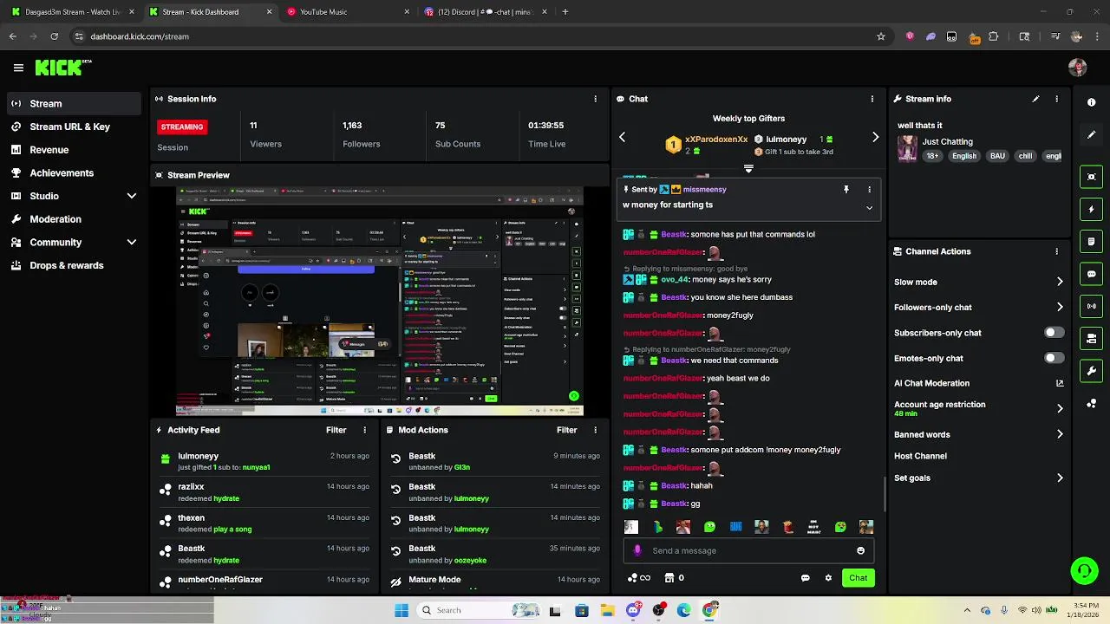
Task: Expand the pinned message chevron
Action: 869,207
